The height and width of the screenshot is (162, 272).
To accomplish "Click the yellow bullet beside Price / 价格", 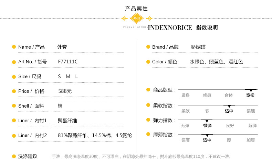I will (x=14, y=91).
